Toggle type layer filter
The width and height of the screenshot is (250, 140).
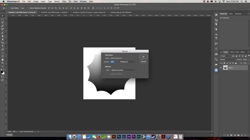click(x=239, y=56)
